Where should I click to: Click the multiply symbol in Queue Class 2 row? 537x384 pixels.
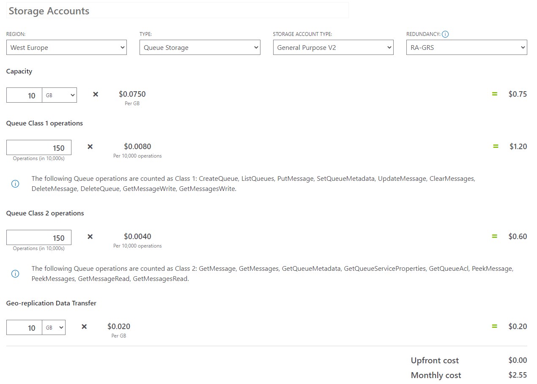(90, 237)
